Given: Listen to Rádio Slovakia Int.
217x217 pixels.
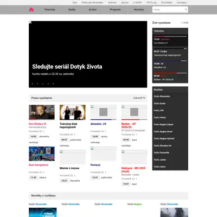Looking at the screenshot, I should click(x=163, y=145).
